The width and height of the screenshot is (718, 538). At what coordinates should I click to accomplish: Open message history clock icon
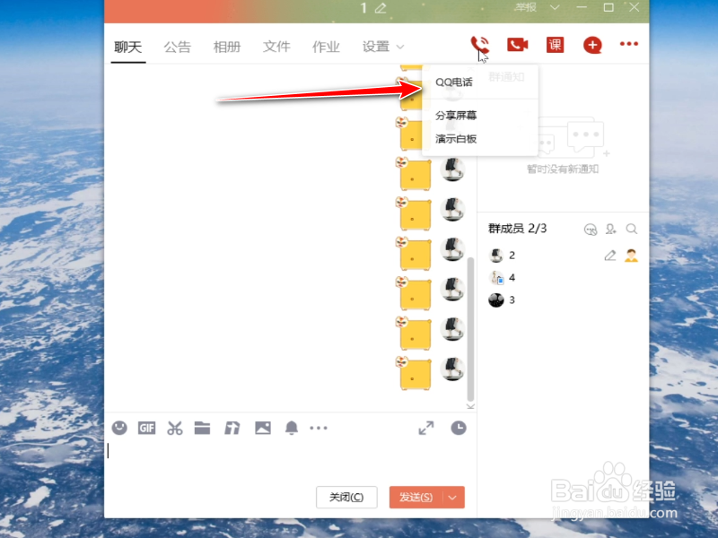click(459, 428)
